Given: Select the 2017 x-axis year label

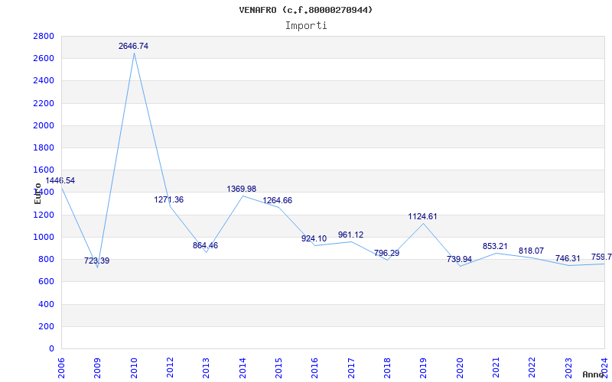Looking at the screenshot, I should coord(351,367).
